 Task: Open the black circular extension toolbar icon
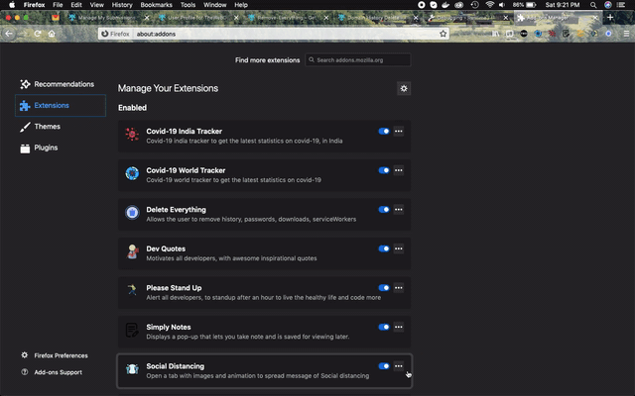524,34
